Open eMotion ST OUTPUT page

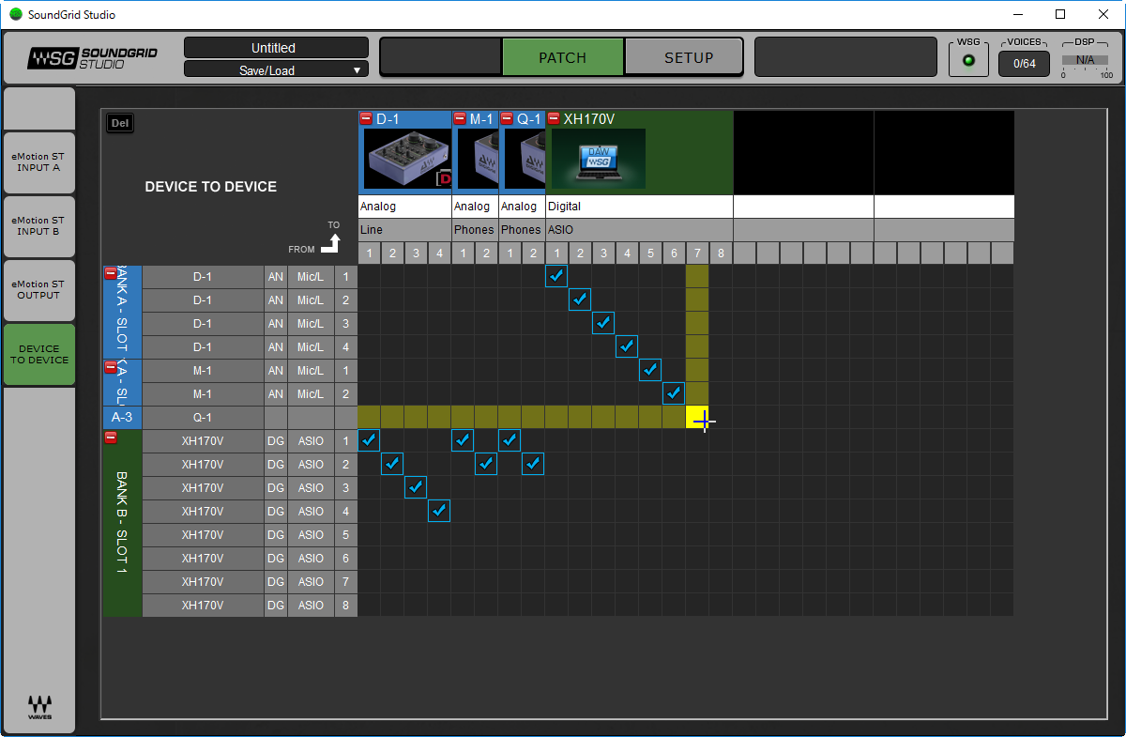click(38, 289)
